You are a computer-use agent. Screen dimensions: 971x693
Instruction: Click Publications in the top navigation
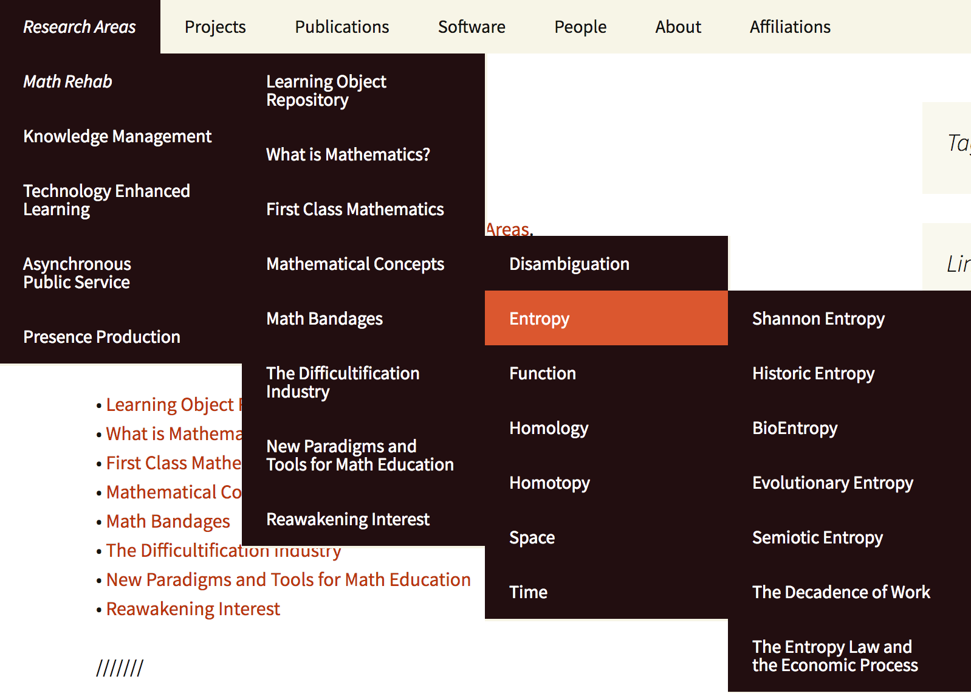[341, 27]
